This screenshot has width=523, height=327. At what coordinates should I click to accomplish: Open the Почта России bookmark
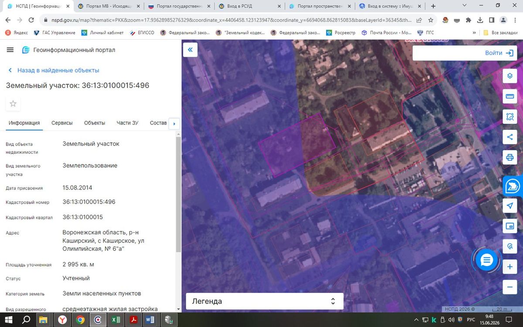[x=386, y=33]
